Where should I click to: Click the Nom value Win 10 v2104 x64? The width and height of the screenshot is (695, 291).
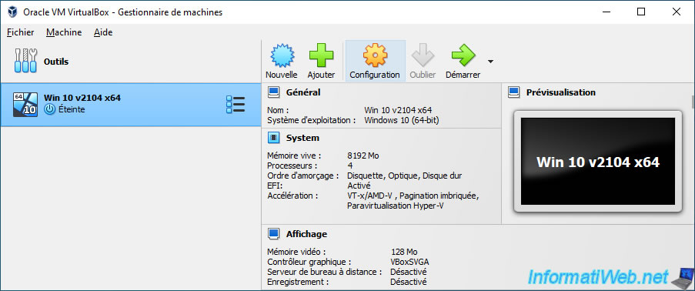pos(398,110)
